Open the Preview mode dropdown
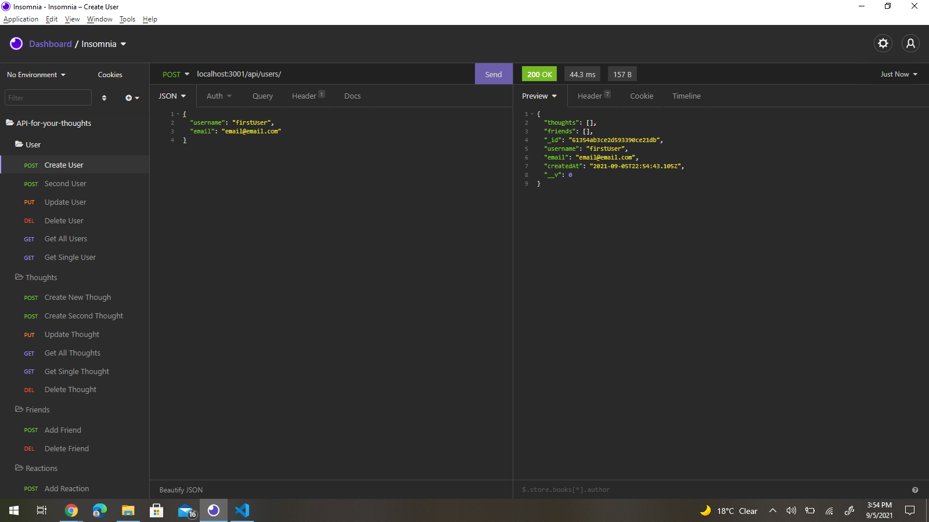Screen dimensions: 929x522 (539, 96)
